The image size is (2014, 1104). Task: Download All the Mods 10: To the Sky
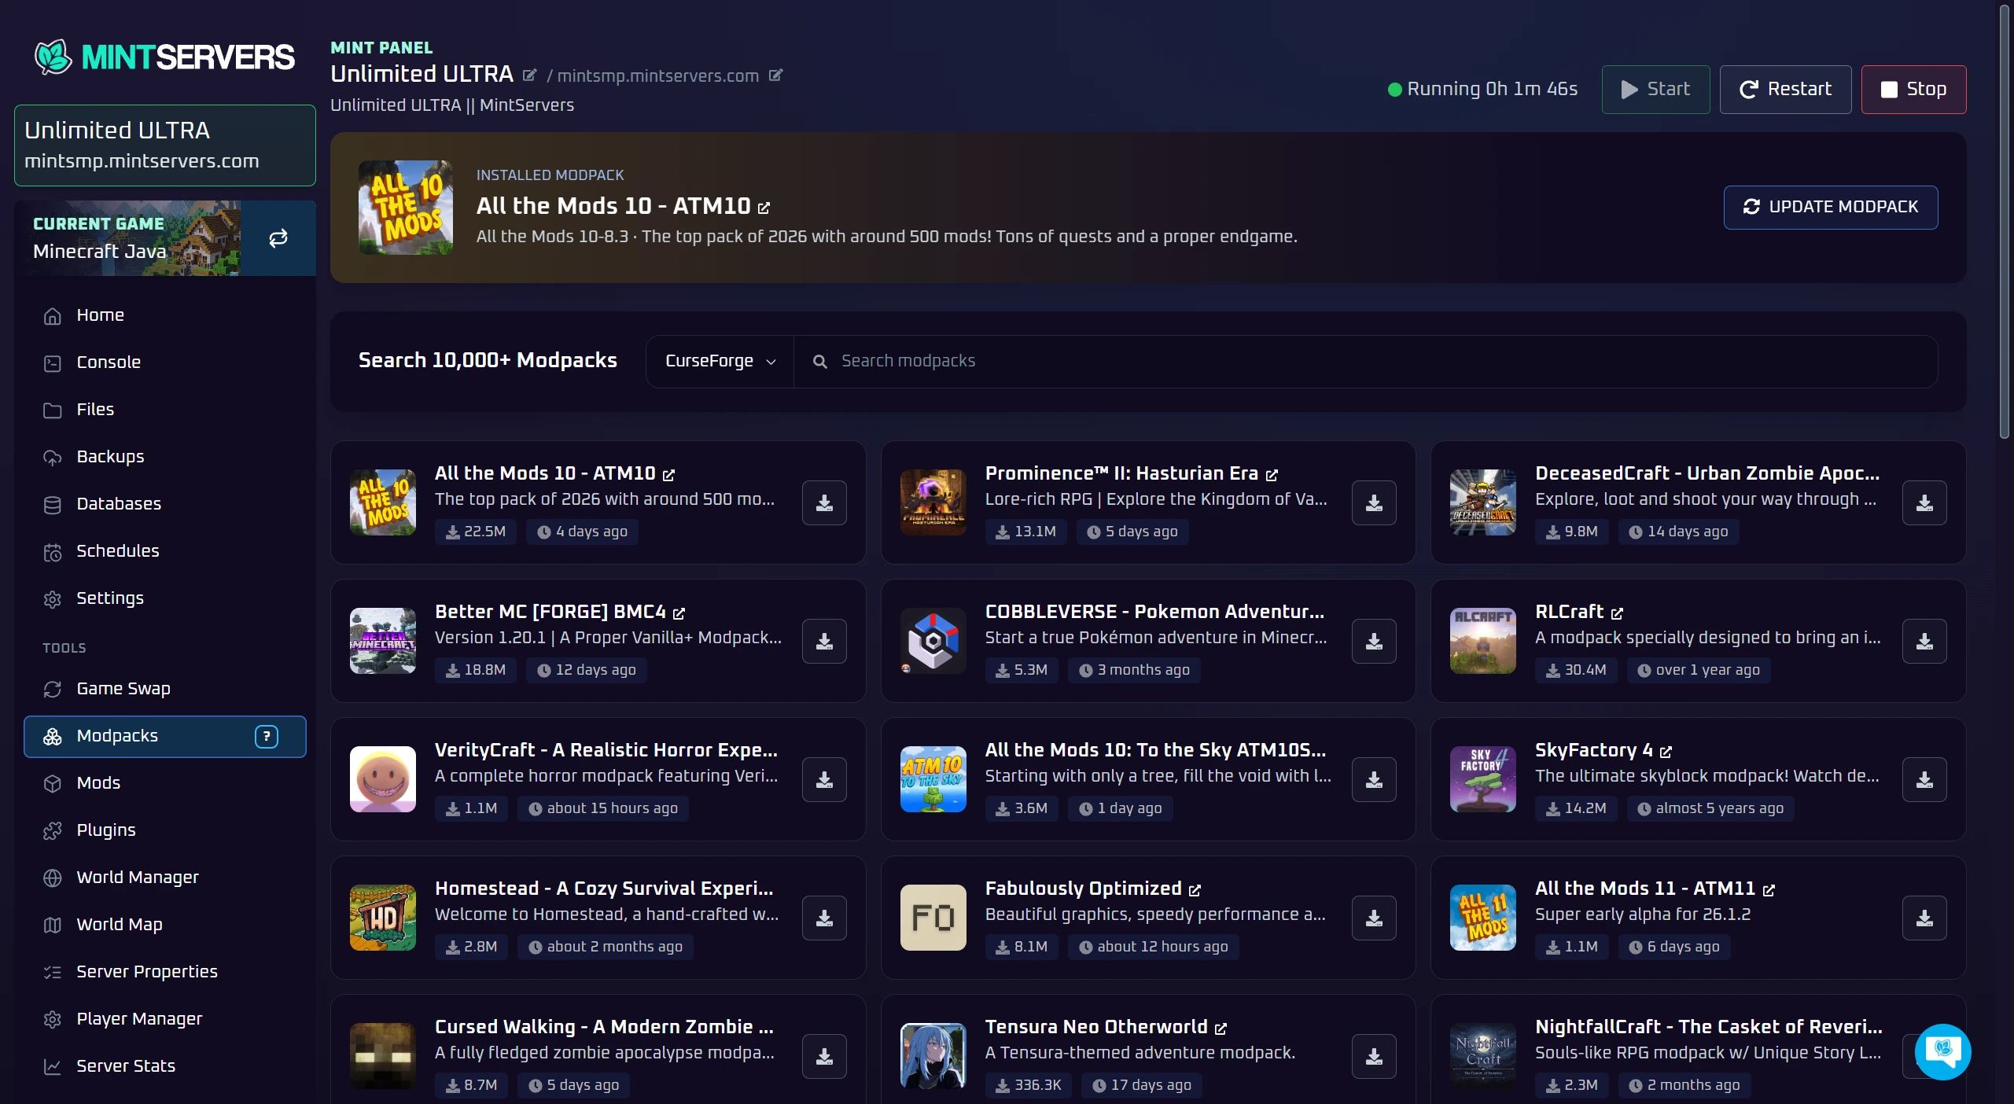[x=1374, y=779]
